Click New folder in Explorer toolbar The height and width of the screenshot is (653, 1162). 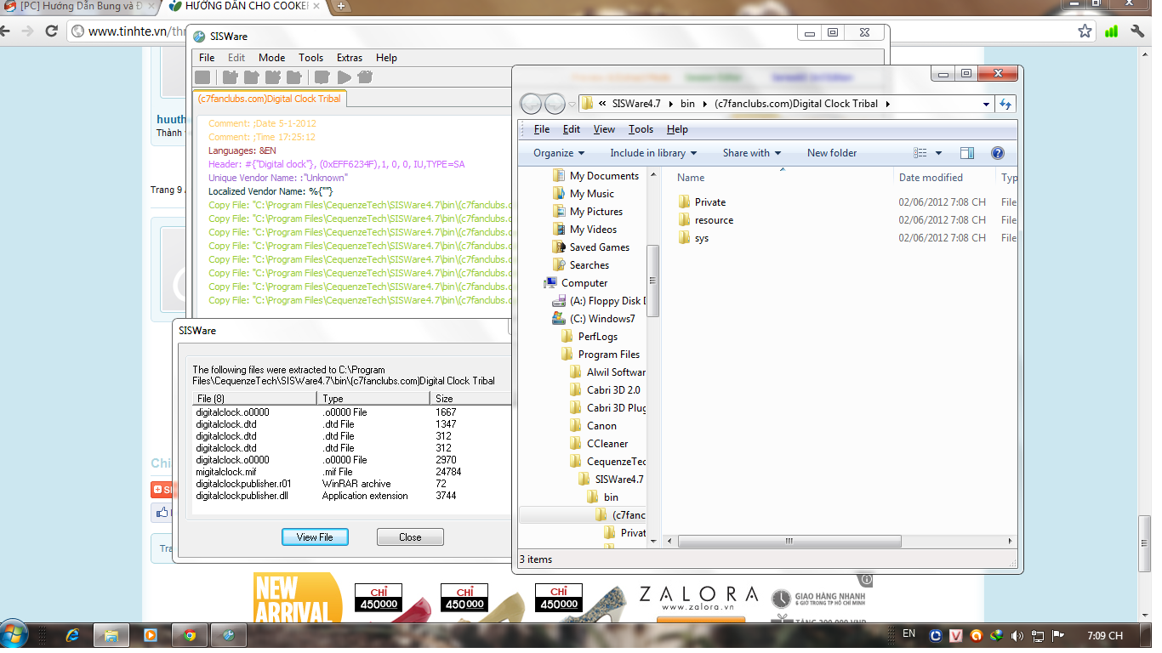832,153
